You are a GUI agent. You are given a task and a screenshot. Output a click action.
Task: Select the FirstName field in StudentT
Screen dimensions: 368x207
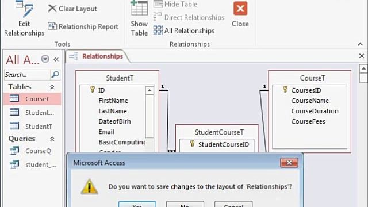[x=113, y=101]
